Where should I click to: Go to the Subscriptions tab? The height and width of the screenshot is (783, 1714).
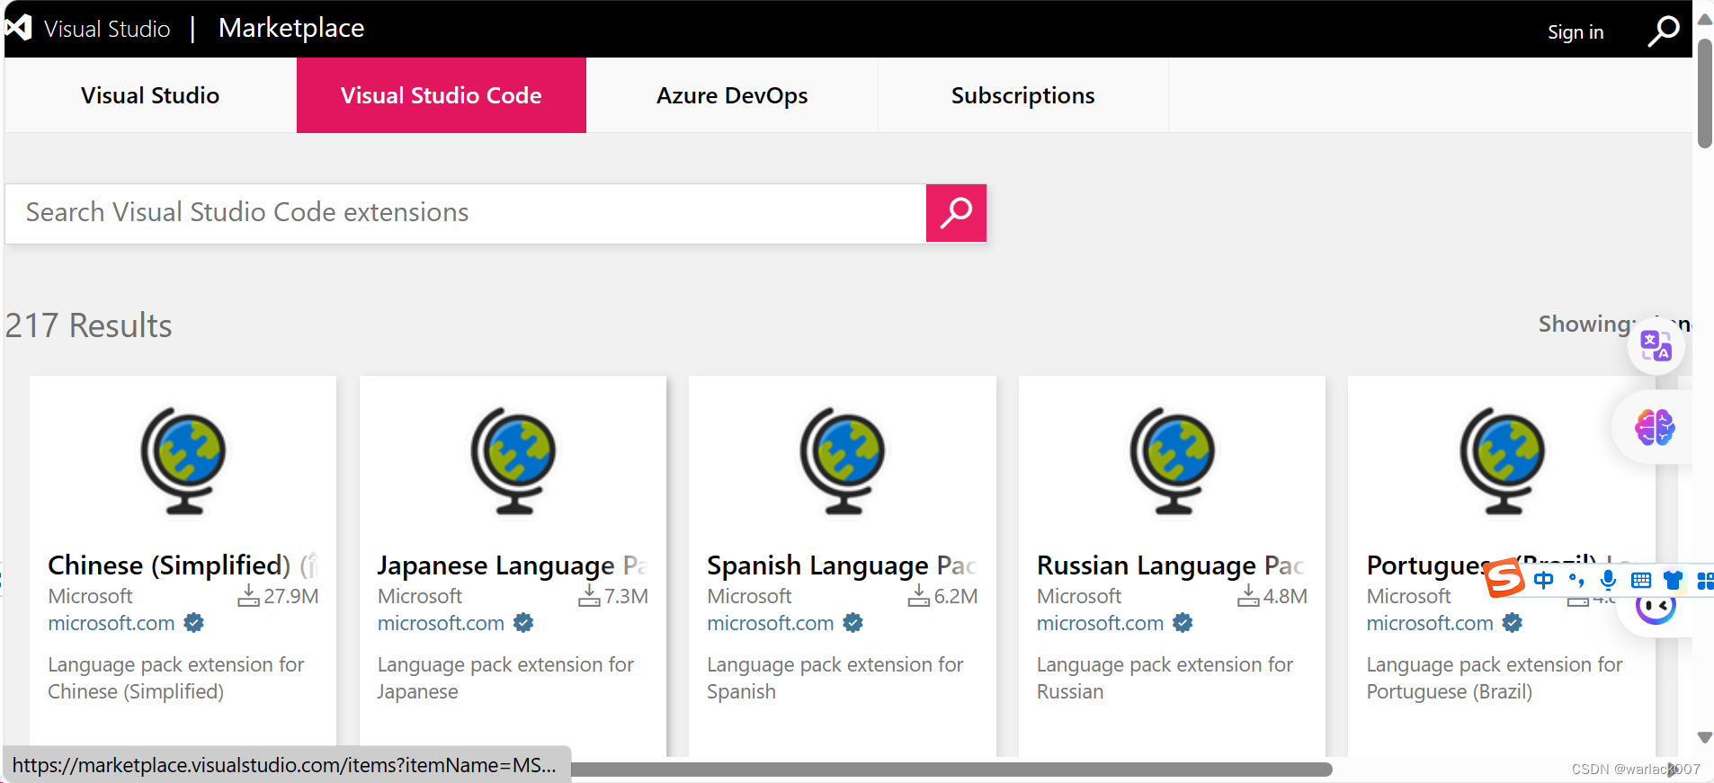(1023, 95)
